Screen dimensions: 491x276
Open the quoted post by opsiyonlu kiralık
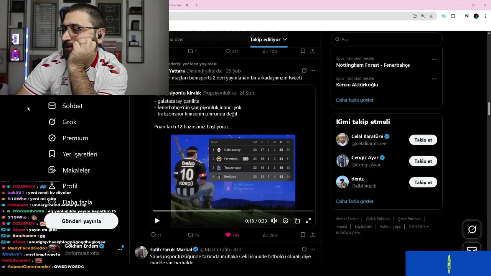coord(233,156)
